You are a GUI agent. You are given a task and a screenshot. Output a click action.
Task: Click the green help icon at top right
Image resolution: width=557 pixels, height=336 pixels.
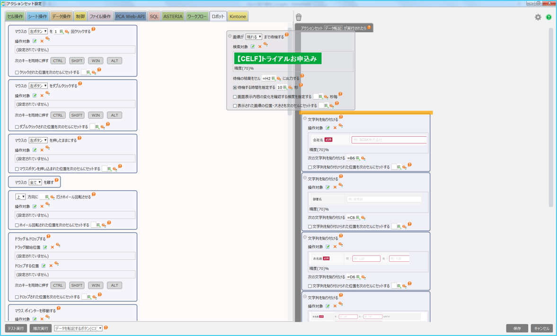click(x=548, y=18)
